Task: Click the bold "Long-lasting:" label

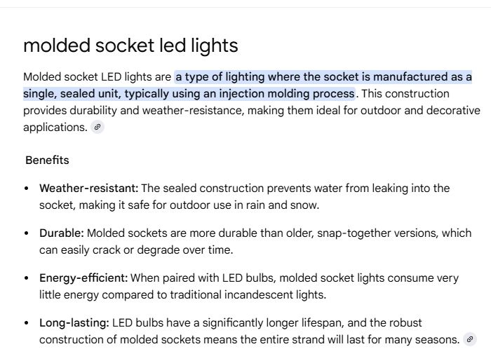Action: [74, 322]
